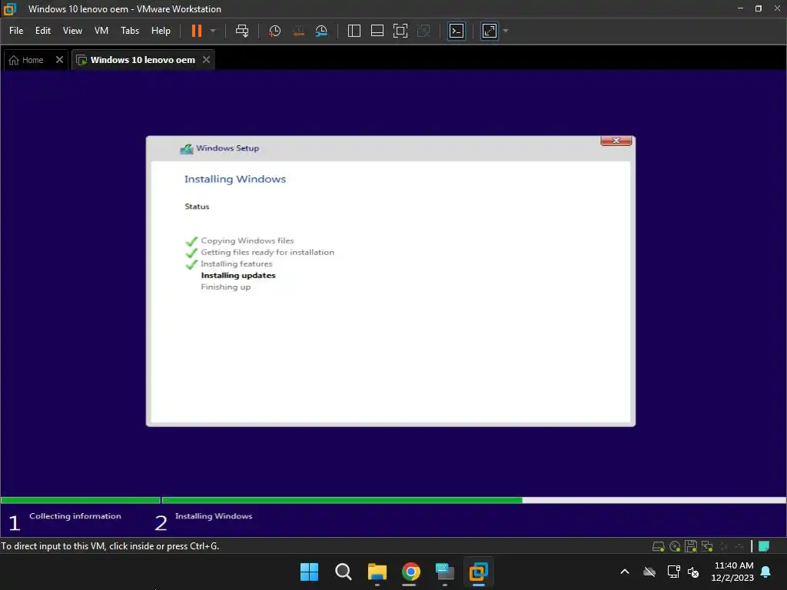787x590 pixels.
Task: Click the Finishing up status line
Action: (x=225, y=287)
